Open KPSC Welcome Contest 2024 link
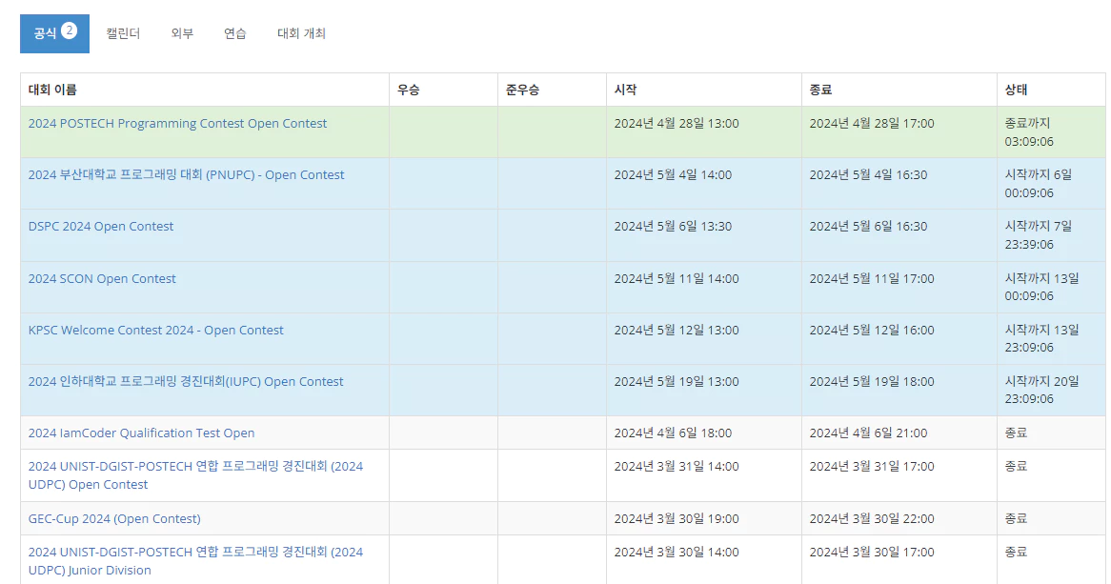This screenshot has width=1111, height=584. click(x=156, y=330)
